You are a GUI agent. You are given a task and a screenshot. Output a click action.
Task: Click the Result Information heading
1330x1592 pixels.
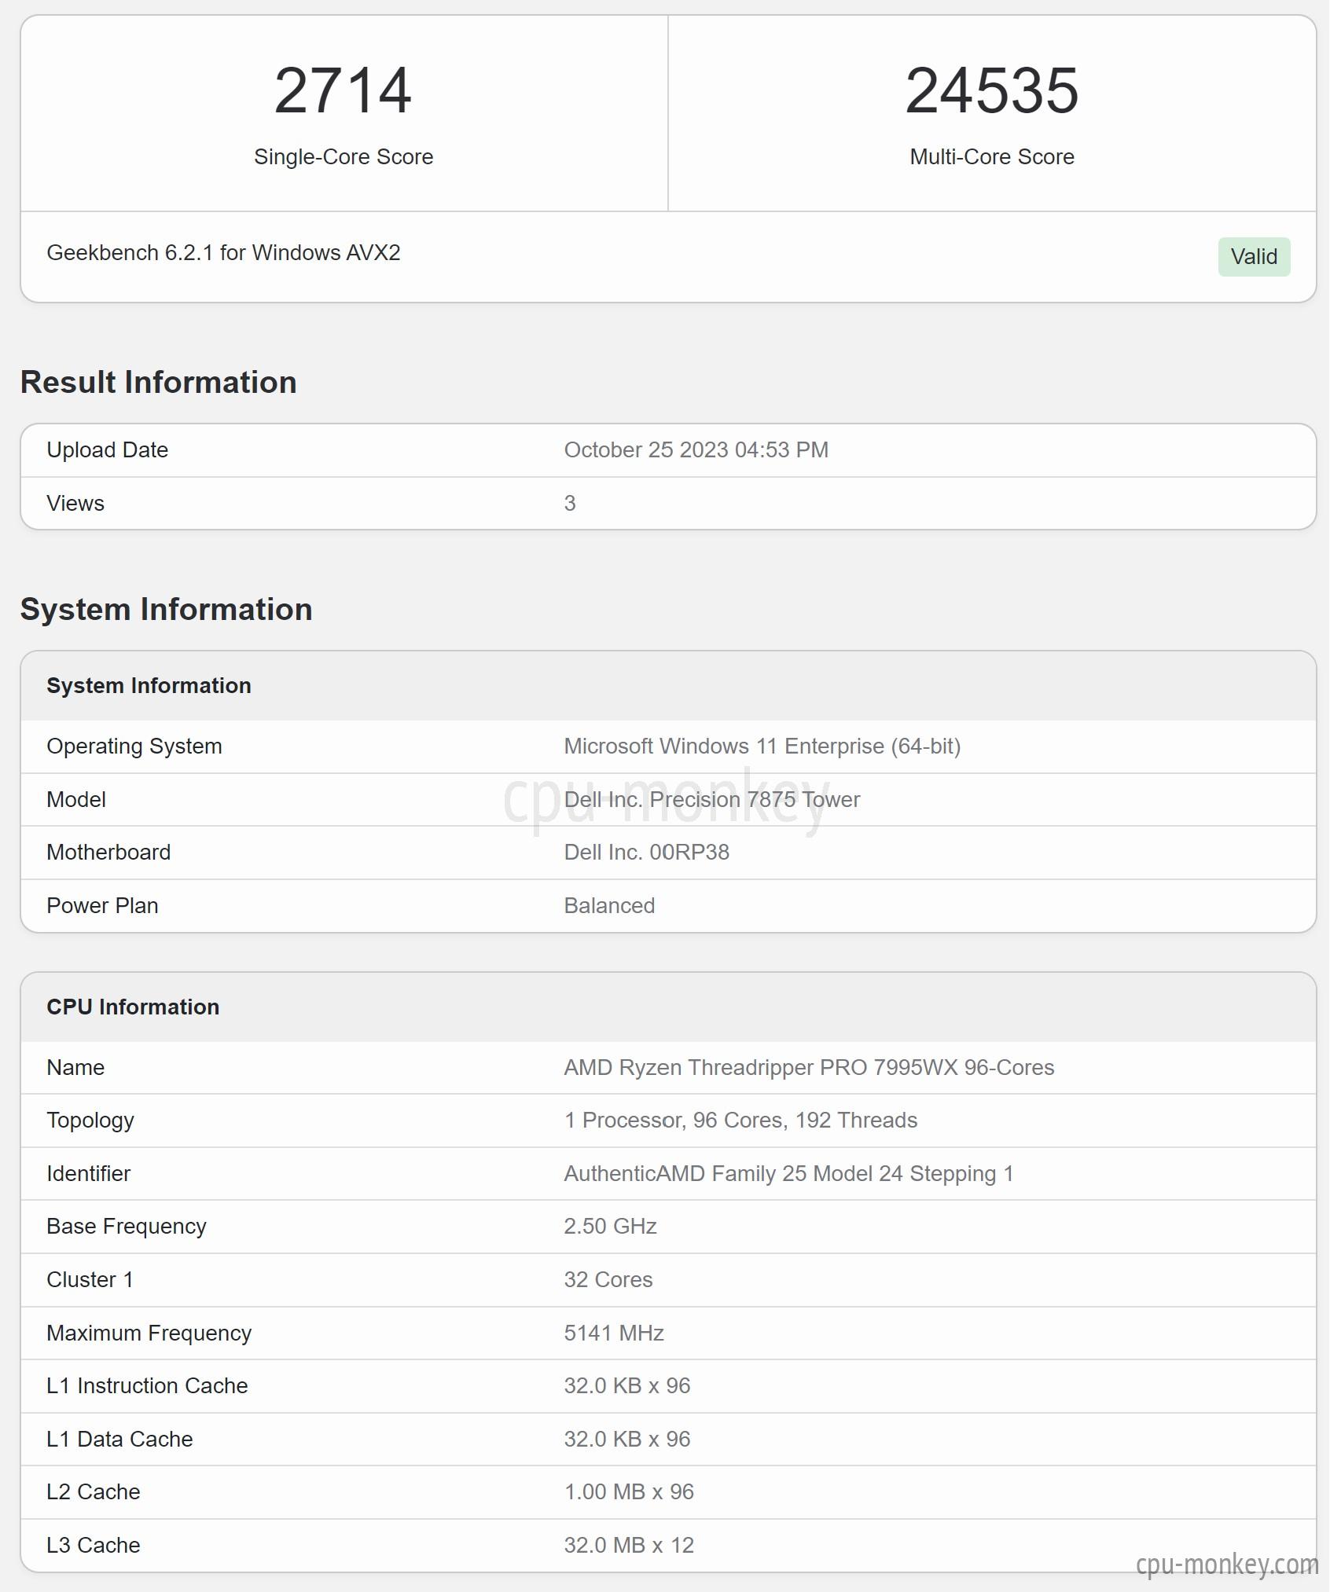pos(159,382)
